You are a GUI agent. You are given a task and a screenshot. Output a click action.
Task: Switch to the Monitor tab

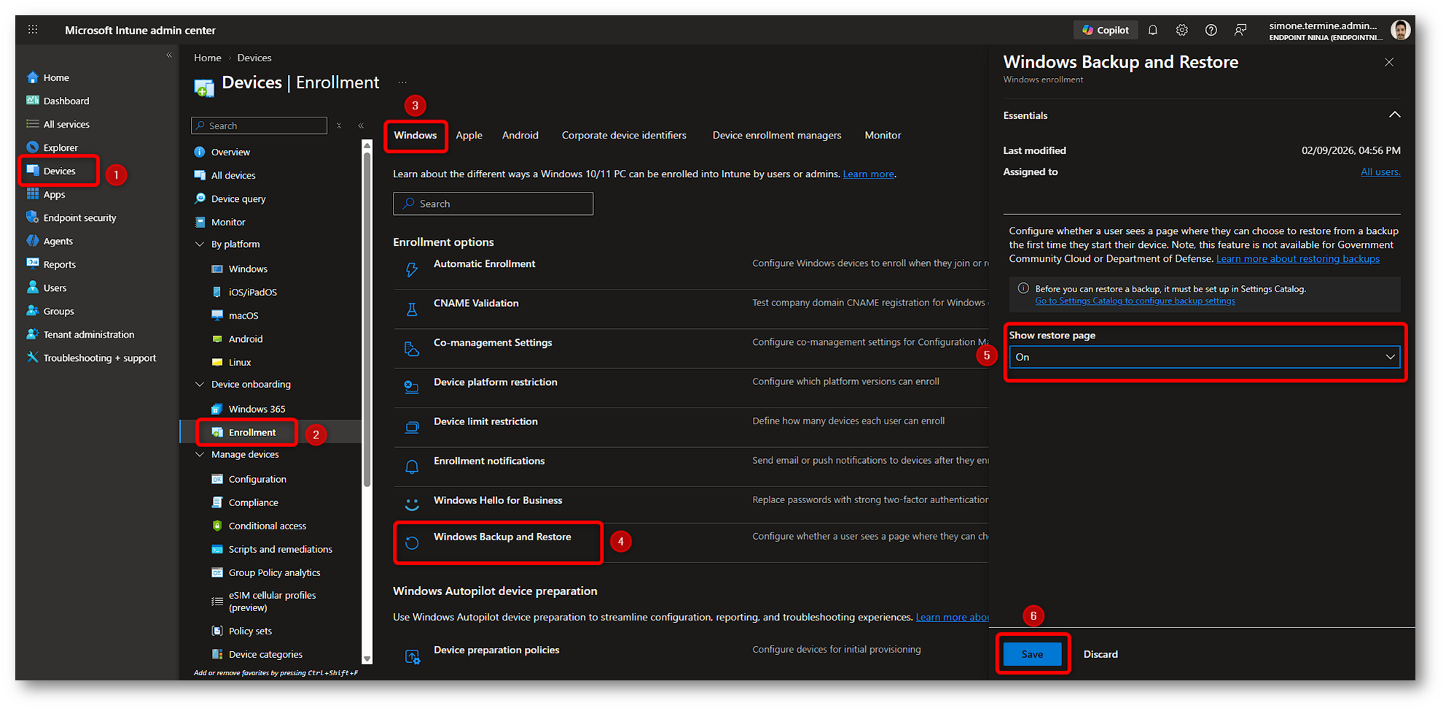click(883, 135)
